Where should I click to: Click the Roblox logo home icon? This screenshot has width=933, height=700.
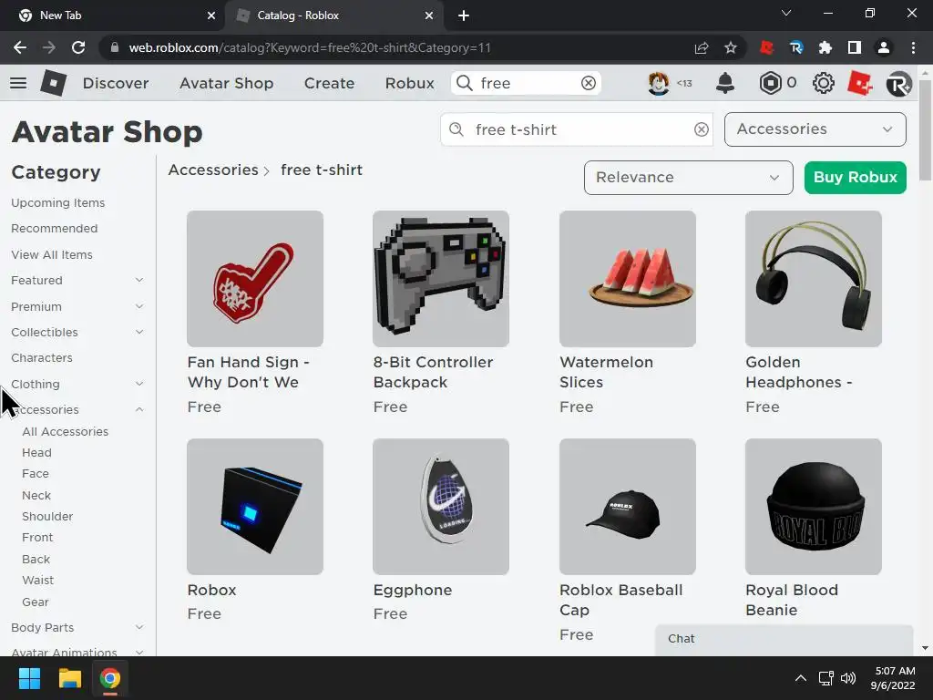pyautogui.click(x=54, y=83)
